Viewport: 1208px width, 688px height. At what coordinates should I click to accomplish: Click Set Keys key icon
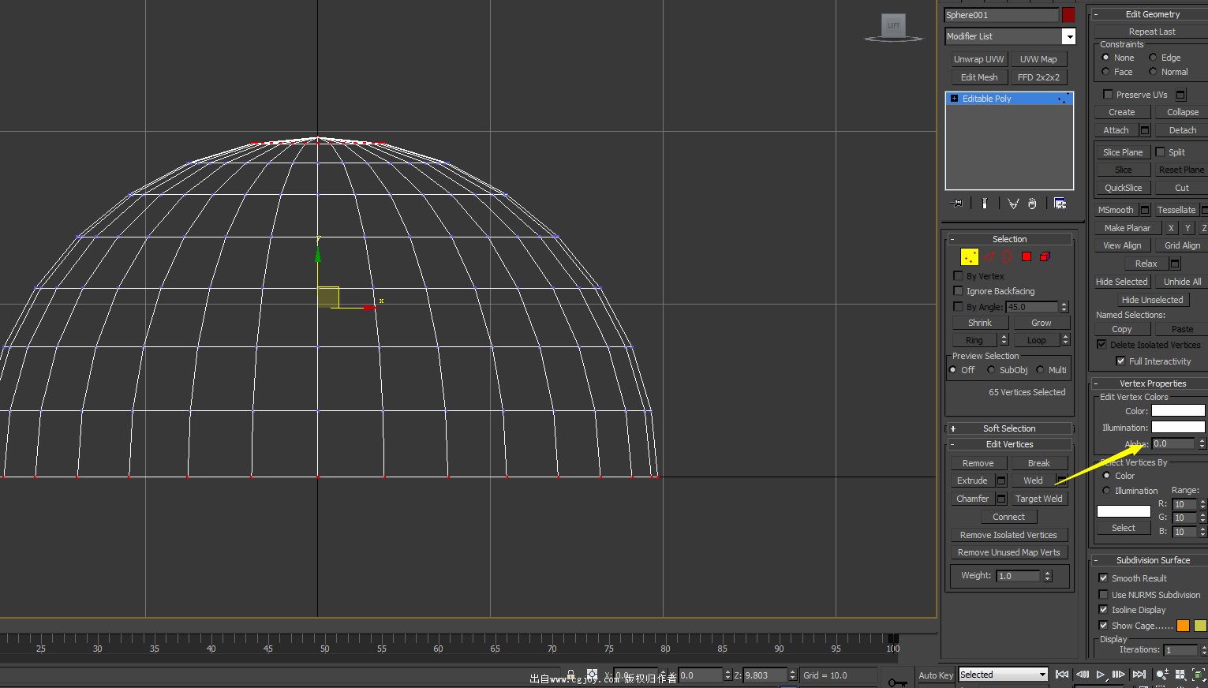click(897, 681)
